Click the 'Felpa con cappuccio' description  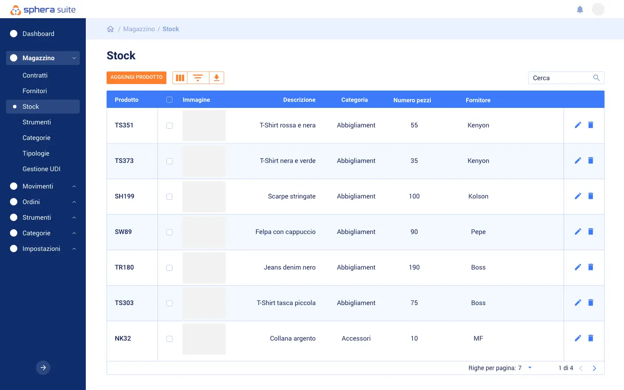click(x=285, y=232)
